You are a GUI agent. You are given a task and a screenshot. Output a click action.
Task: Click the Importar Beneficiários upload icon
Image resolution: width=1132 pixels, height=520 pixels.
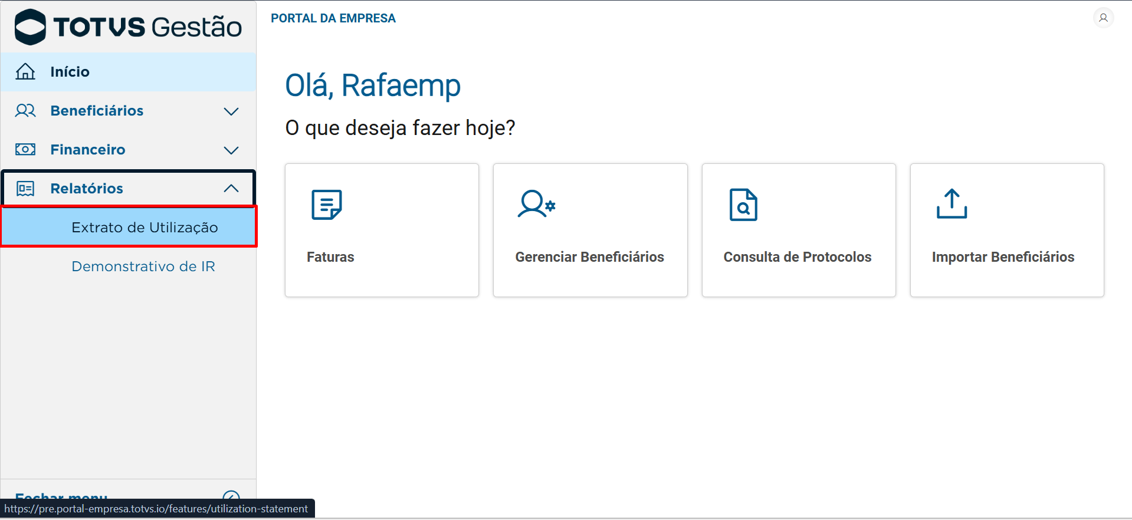[x=951, y=204]
